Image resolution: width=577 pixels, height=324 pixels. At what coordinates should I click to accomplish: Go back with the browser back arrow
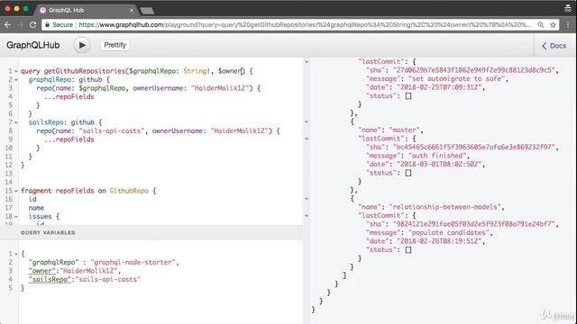(8, 24)
